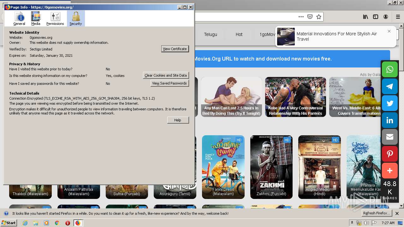Click the Ads by Galaksion label
Screen dimensions: 404x227
click(370, 75)
